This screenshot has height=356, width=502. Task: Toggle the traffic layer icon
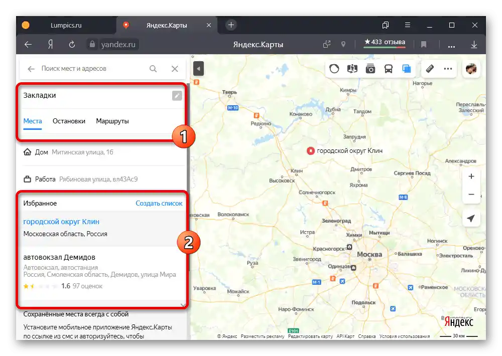tap(334, 69)
